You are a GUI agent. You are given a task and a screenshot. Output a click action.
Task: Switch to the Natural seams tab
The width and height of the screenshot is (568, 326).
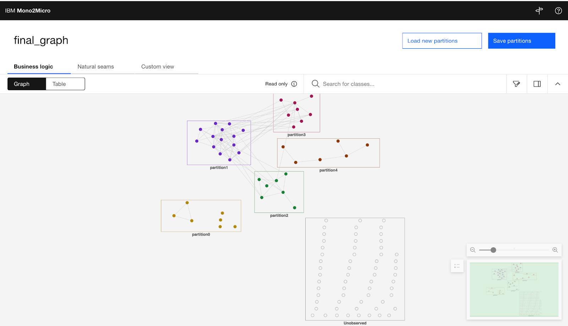(95, 66)
